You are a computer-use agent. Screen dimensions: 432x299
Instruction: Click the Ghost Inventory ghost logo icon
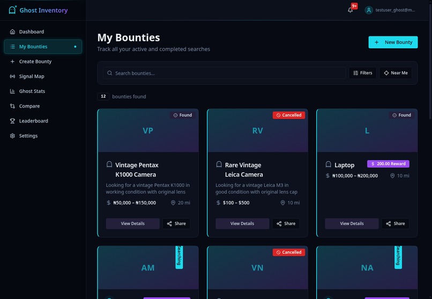pyautogui.click(x=12, y=10)
